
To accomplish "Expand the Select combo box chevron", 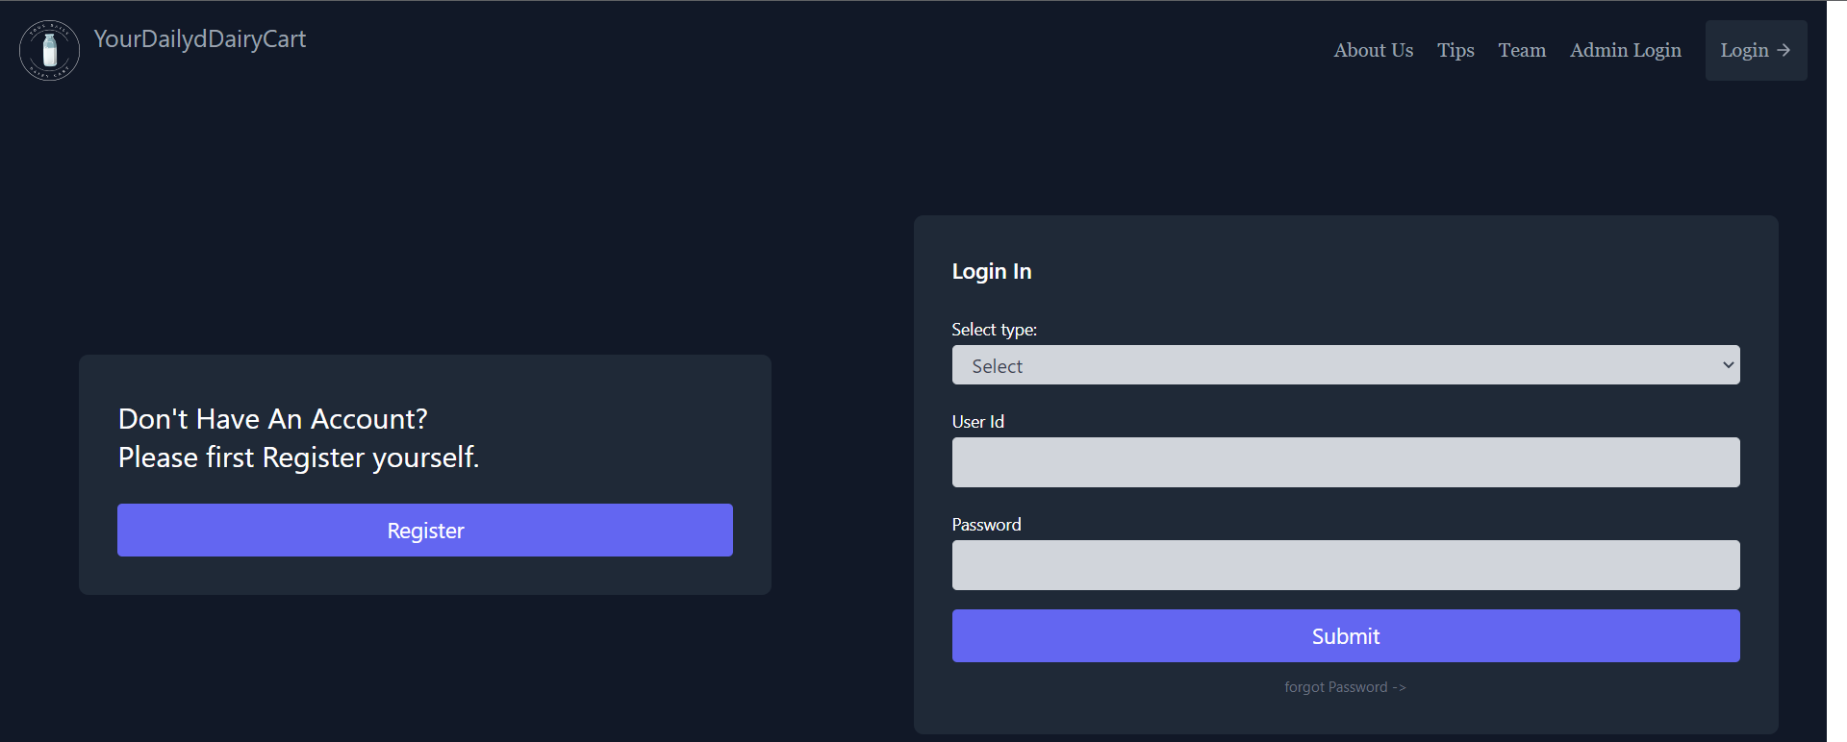I will [x=1727, y=365].
